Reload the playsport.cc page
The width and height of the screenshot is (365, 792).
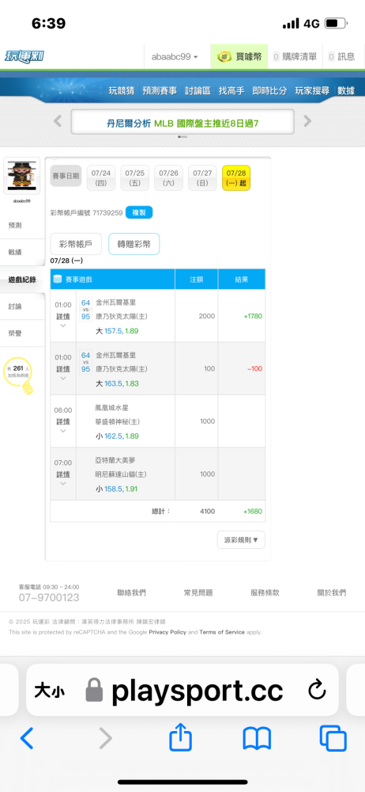[317, 691]
